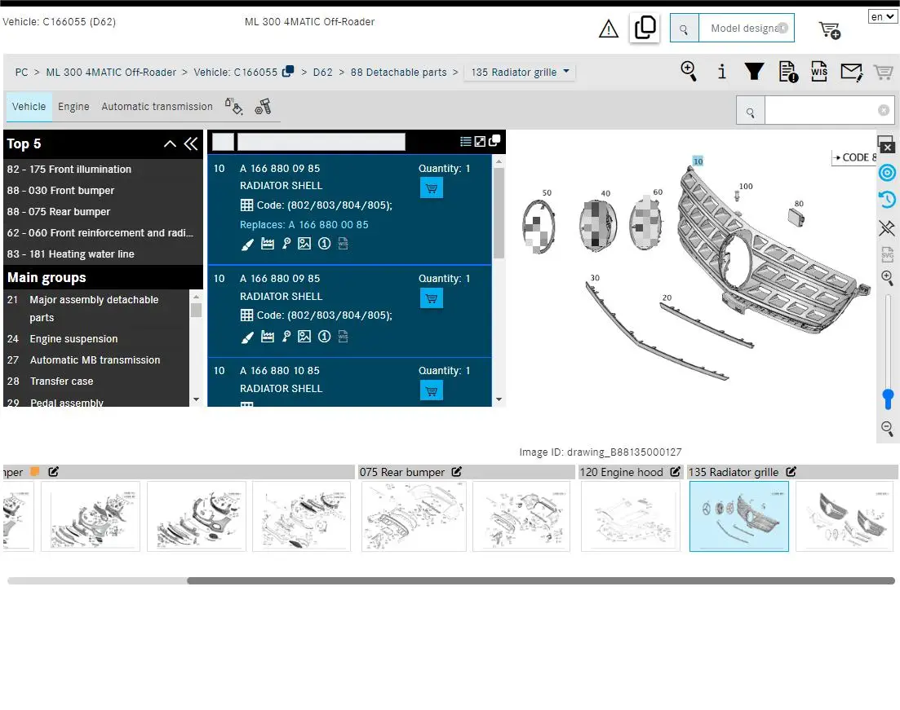Select the Vehicle tab
The image size is (900, 710).
tap(29, 107)
